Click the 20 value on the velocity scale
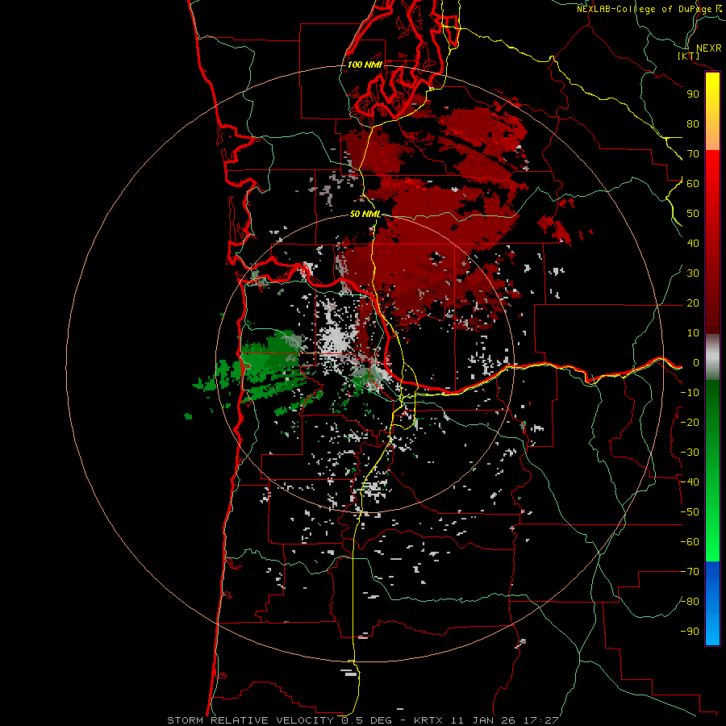 click(x=693, y=303)
